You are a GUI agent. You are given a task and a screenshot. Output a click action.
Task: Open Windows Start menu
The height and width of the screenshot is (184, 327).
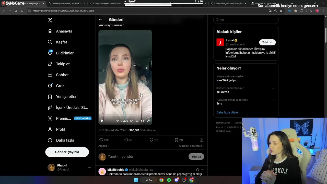(136, 180)
